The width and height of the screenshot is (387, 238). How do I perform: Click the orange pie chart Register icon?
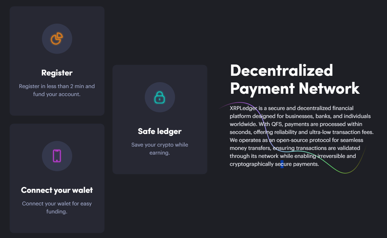click(57, 39)
